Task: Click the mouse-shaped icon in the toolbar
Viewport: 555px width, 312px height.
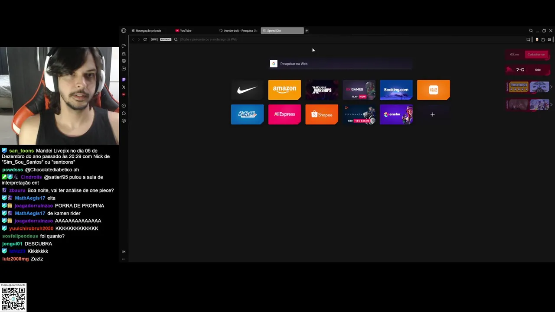Action: [537, 39]
